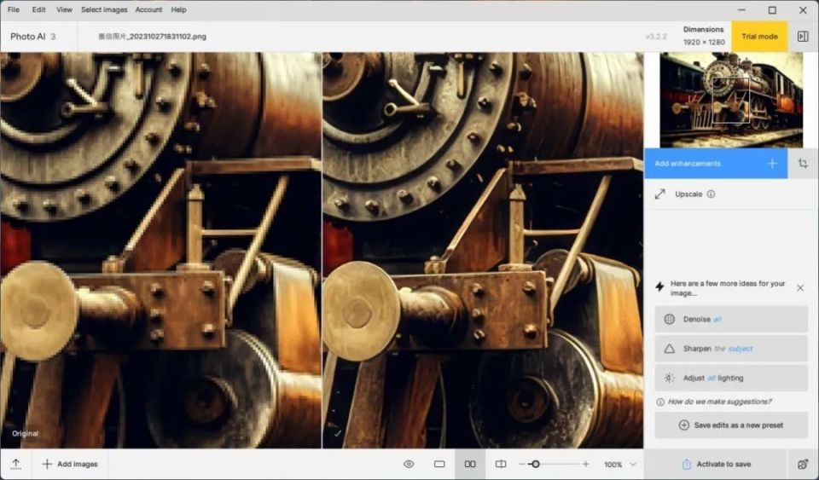Open the Select images menu

point(104,9)
